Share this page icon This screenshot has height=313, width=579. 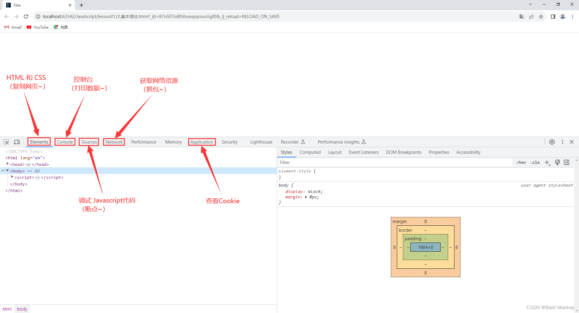click(x=531, y=17)
